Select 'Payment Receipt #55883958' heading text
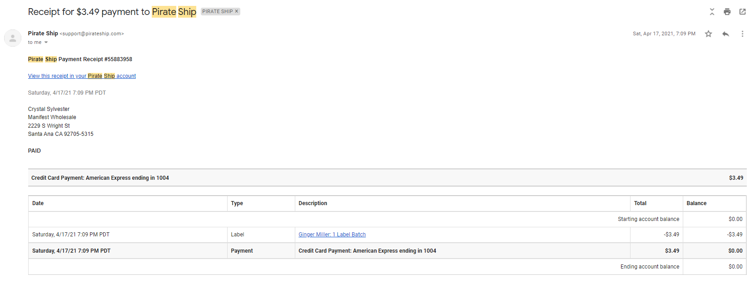Viewport: 755px width, 283px height. (x=95, y=59)
